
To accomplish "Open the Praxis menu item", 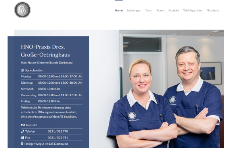I will click(x=160, y=10).
